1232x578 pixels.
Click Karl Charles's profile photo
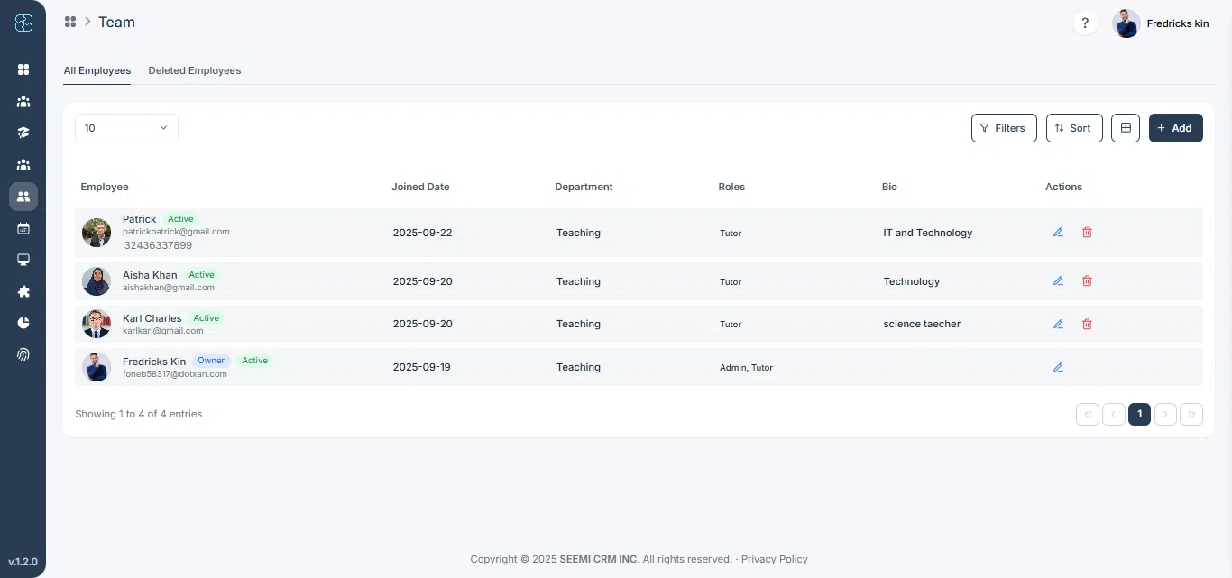click(97, 324)
